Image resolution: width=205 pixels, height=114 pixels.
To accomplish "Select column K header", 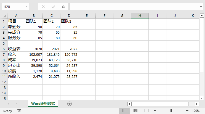I will click(x=191, y=16).
